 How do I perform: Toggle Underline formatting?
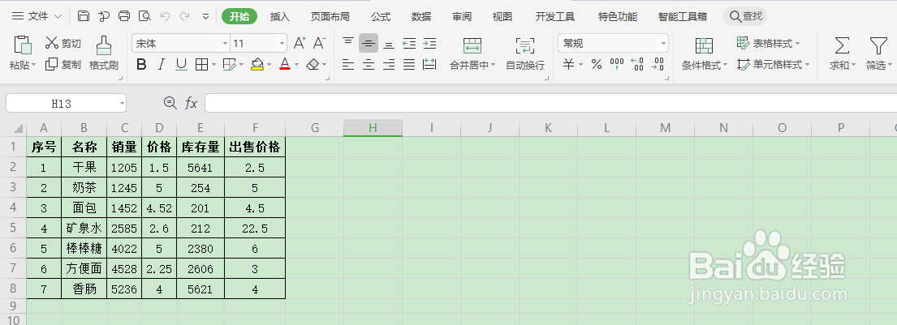click(x=181, y=65)
